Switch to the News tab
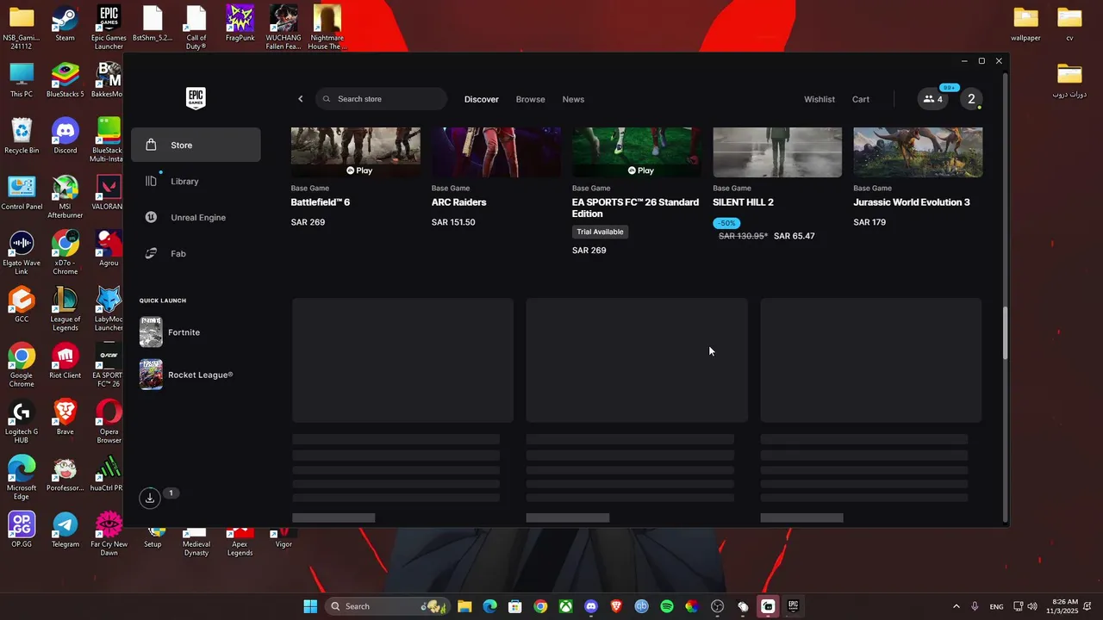Image resolution: width=1103 pixels, height=620 pixels. point(573,99)
